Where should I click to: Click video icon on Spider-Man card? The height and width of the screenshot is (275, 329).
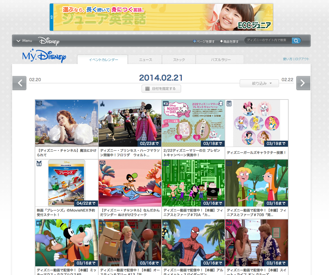(166, 223)
